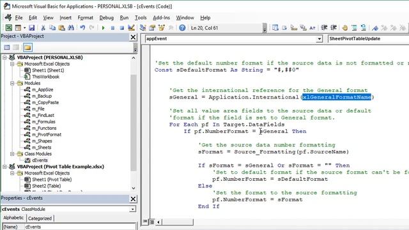Click View Code icon in Project panel
409x230 pixels.
point(7,47)
